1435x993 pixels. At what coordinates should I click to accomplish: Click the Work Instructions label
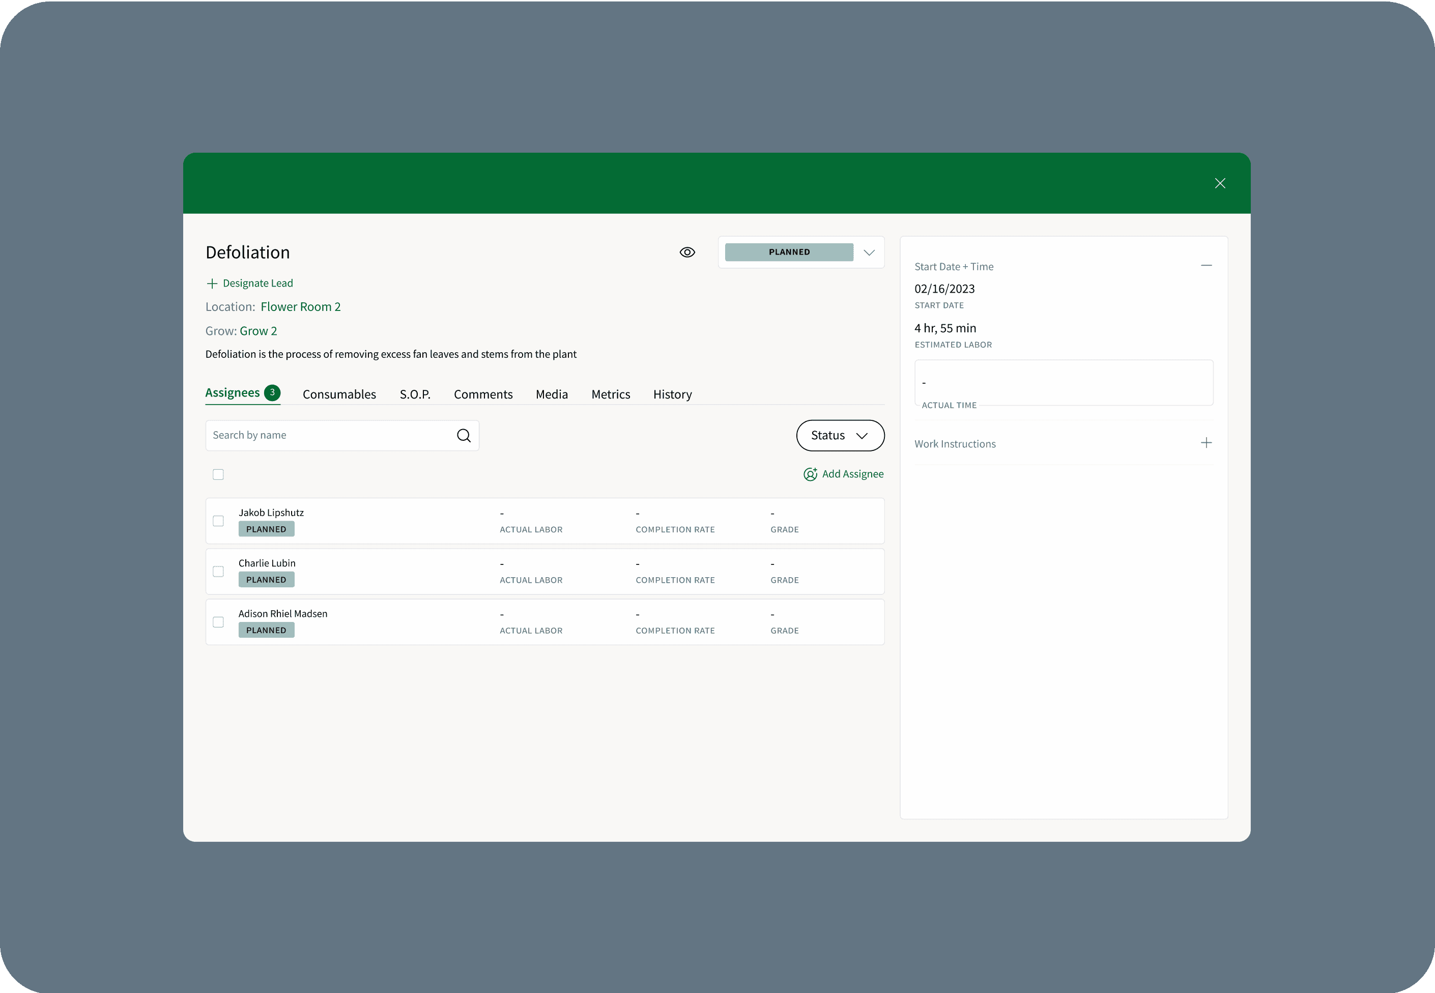tap(955, 444)
